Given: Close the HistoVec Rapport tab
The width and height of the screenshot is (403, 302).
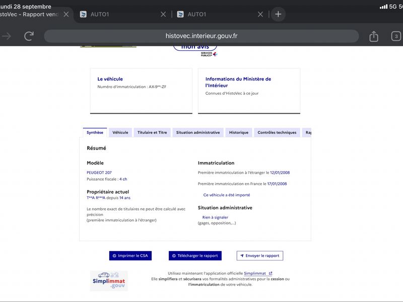Looking at the screenshot, I should pyautogui.click(x=66, y=14).
